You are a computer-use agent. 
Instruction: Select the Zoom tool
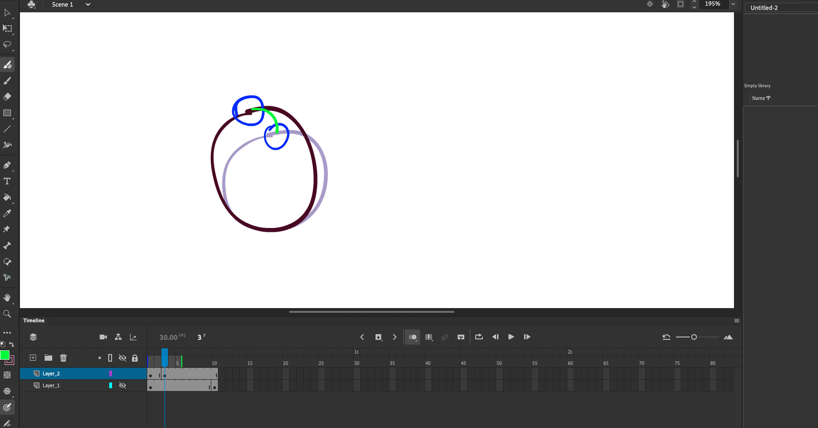tap(8, 314)
